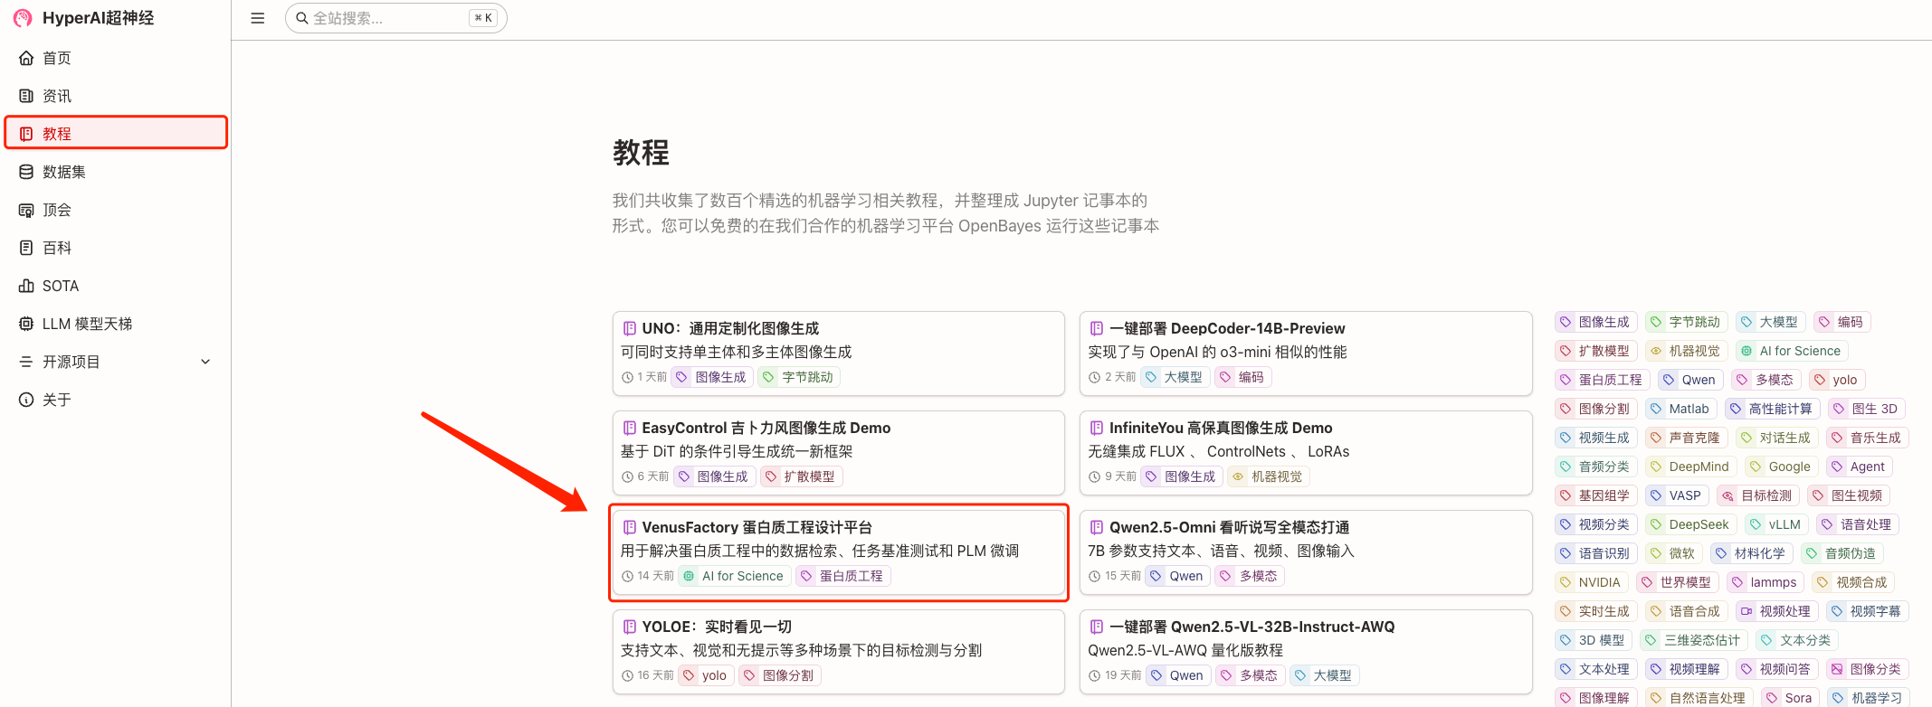
Task: Filter by 基因组学 tag
Action: [1595, 495]
